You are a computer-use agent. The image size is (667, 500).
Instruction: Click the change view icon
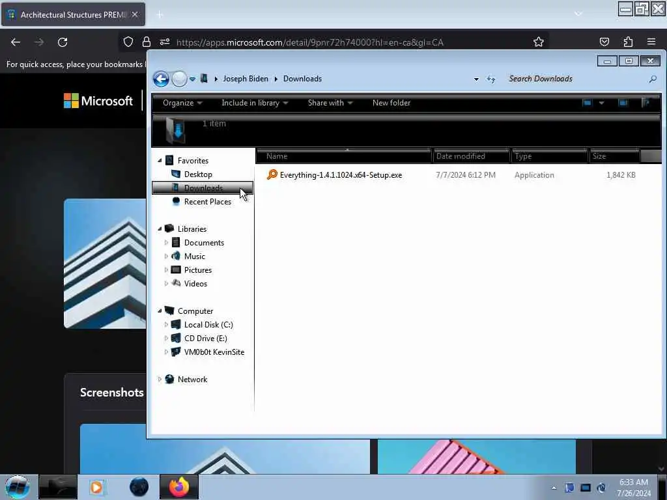[x=587, y=103]
